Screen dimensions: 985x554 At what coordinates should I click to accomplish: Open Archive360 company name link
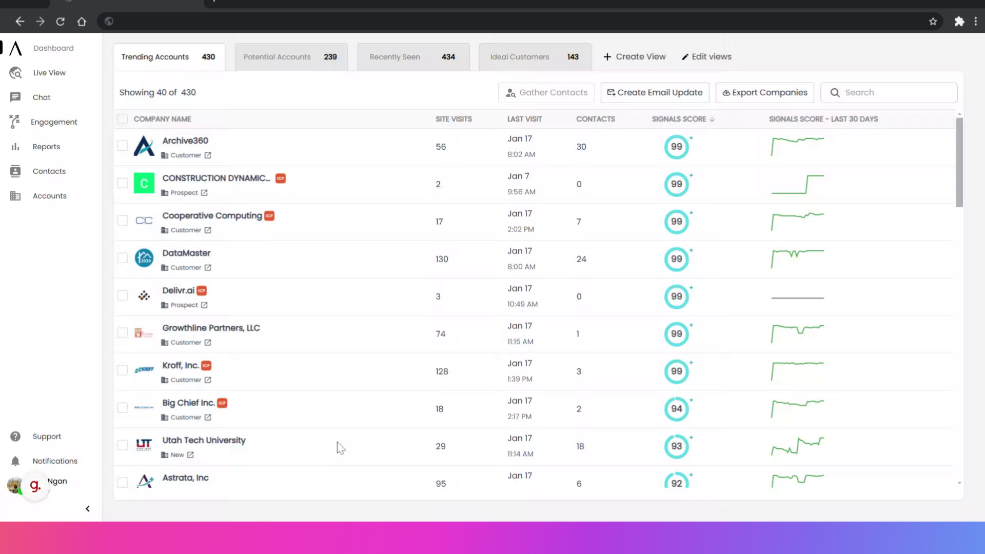[x=185, y=141]
